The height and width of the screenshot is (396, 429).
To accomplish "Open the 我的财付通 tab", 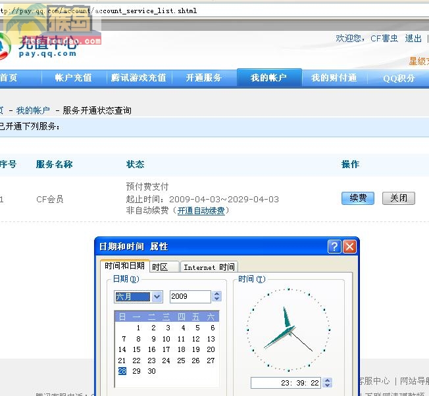I will click(334, 78).
